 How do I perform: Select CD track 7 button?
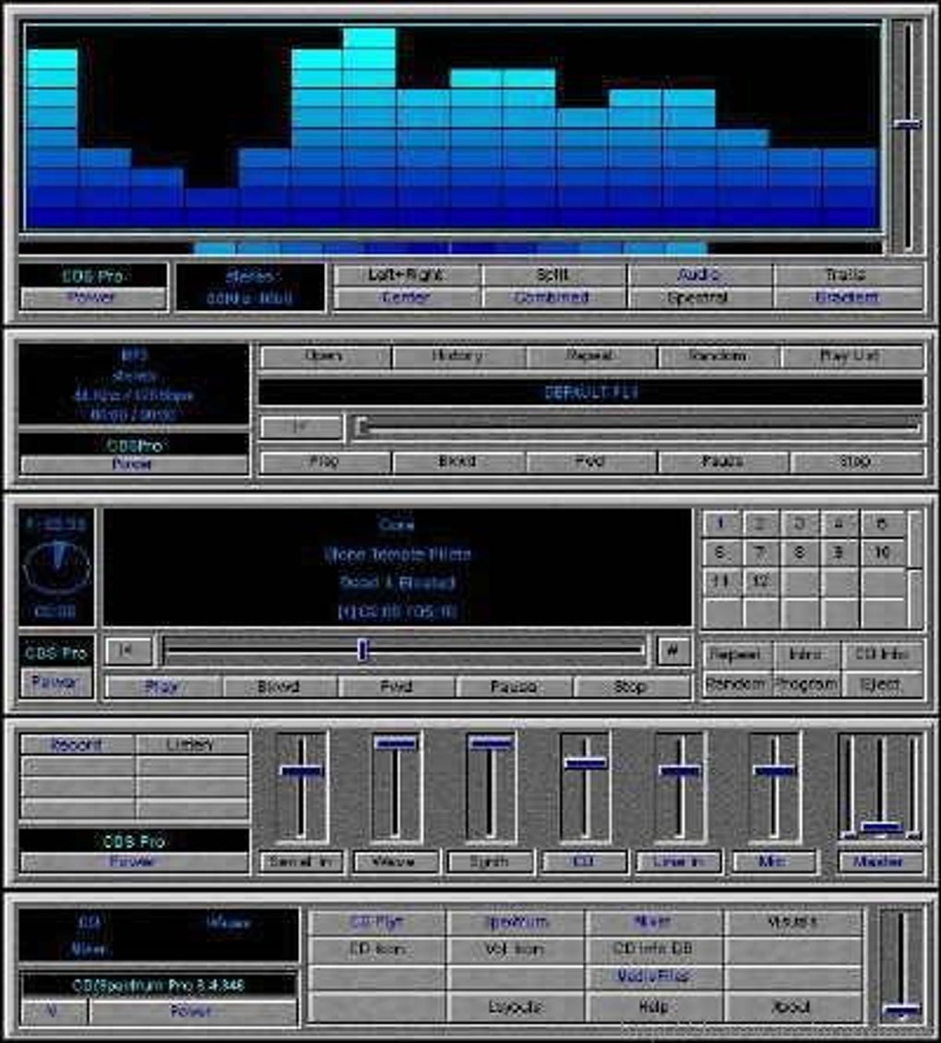point(761,552)
